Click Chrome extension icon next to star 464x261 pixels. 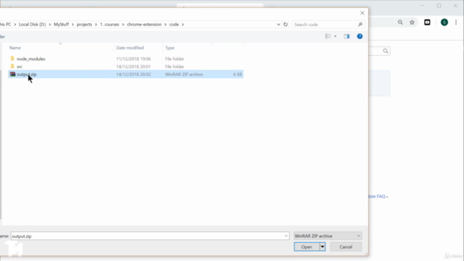pyautogui.click(x=427, y=22)
